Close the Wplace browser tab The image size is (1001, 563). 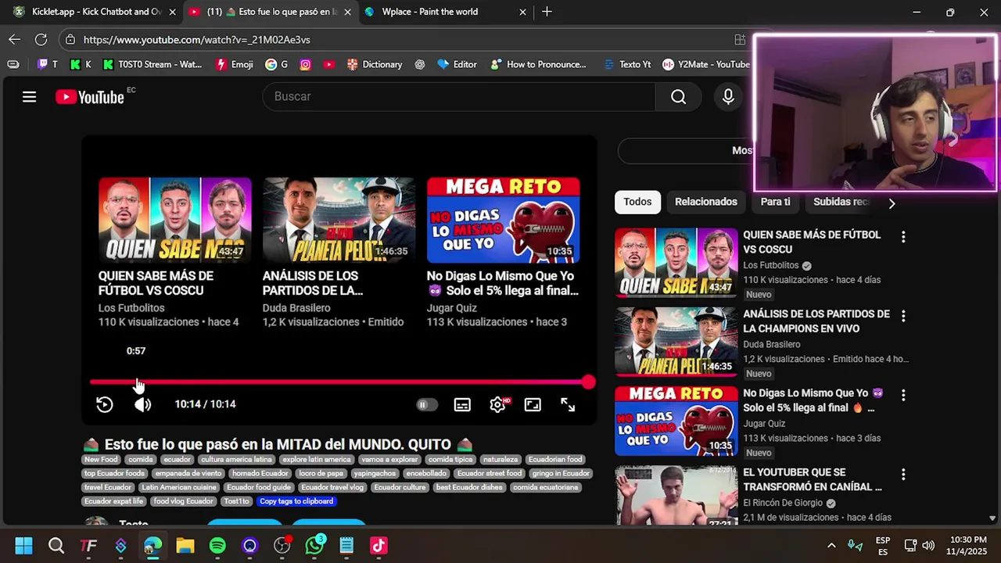click(x=522, y=12)
